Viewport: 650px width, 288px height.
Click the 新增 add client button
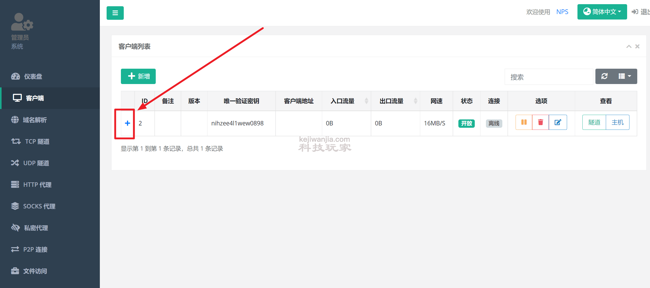(x=138, y=76)
